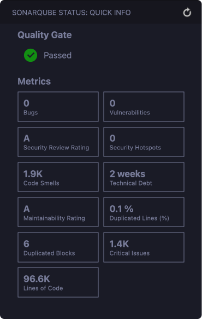Select the Duplicated Blocks card
This screenshot has width=202, height=319.
tap(58, 247)
